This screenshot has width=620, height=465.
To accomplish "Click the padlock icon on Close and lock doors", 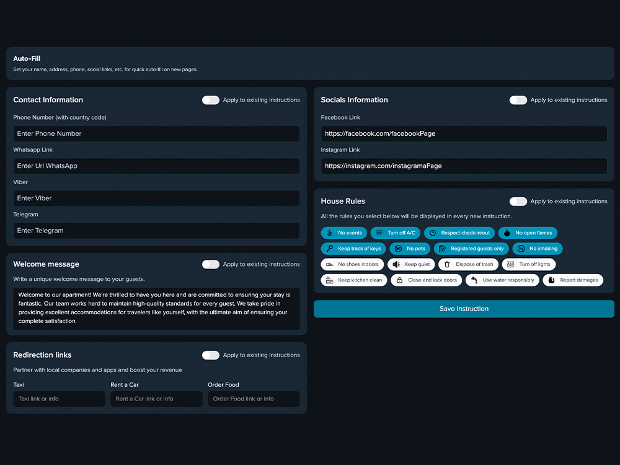I will [399, 280].
